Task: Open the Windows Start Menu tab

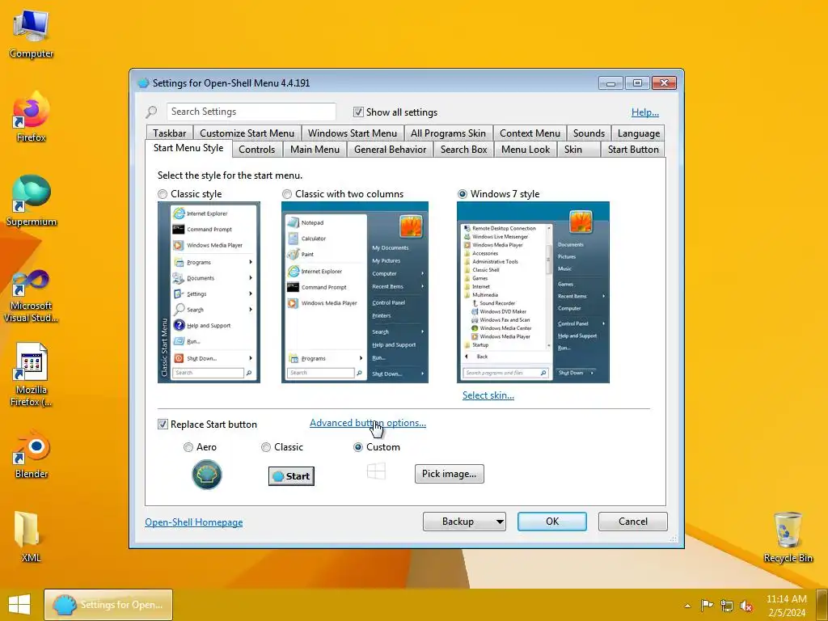Action: click(353, 133)
